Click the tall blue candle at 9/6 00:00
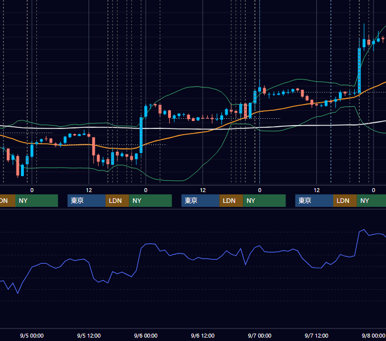386x341 pixels. tap(141, 135)
